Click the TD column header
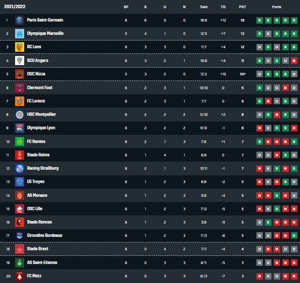Screen dimensions: 300x283 223,7
